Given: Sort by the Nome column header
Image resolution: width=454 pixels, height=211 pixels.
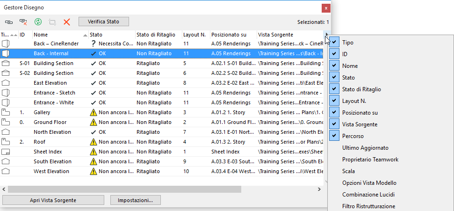Looking at the screenshot, I should [60, 35].
